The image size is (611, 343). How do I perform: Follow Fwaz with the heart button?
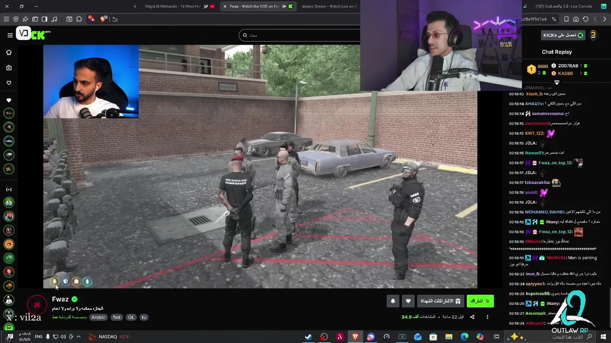click(408, 301)
